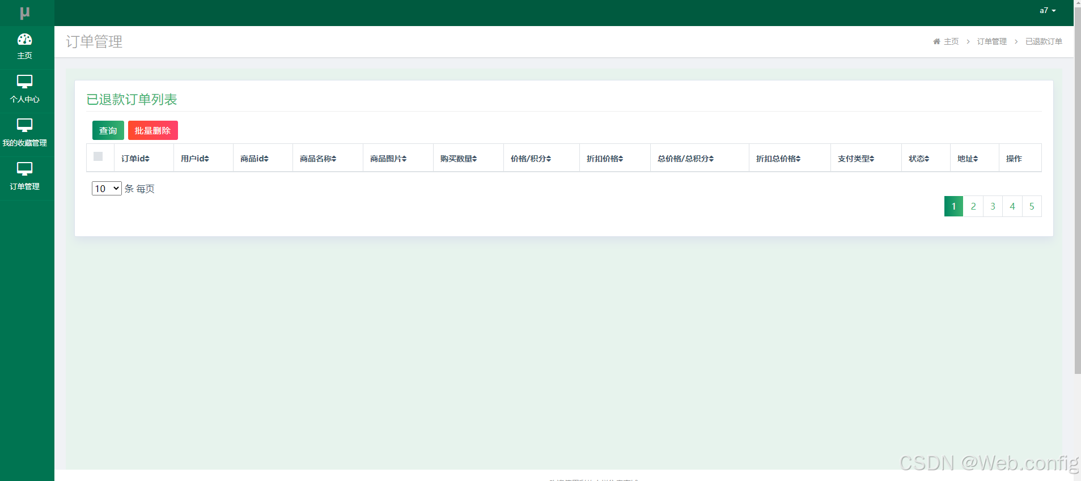Click the home icon in the breadcrumb
This screenshot has height=481, width=1081.
coord(936,41)
